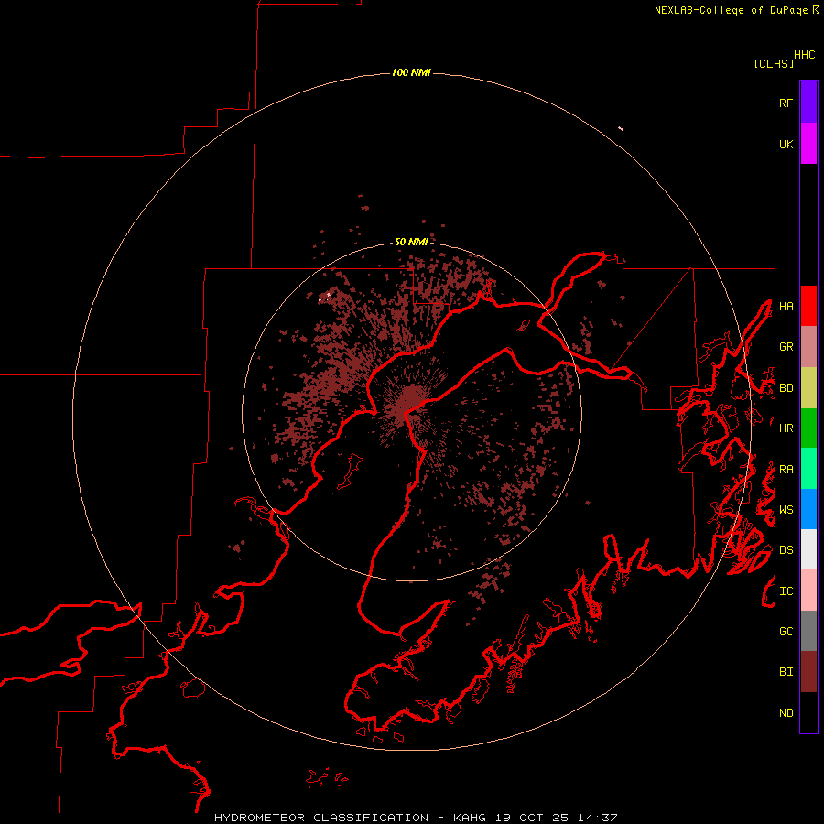Click the UK legend label
Viewport: 824px width, 824px height.
(786, 144)
